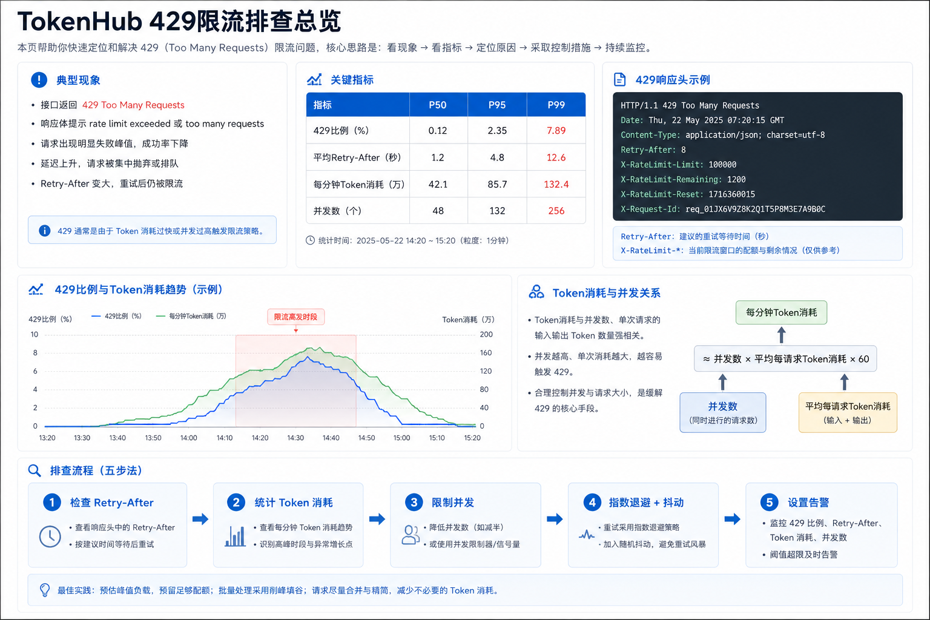Click the 并发数 × 平均每请求Token消耗 × 60 formula box
930x620 pixels.
coord(785,359)
